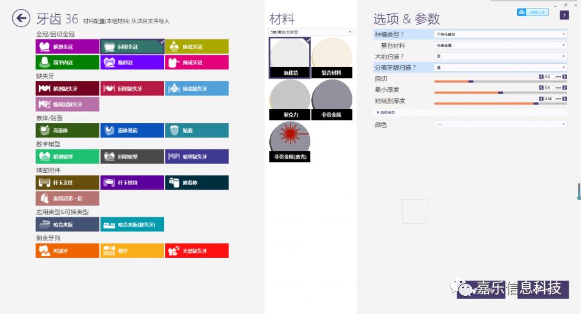The width and height of the screenshot is (581, 314).
Task: Choose the 回切全冠 cutback crown tile
Action: (x=132, y=46)
